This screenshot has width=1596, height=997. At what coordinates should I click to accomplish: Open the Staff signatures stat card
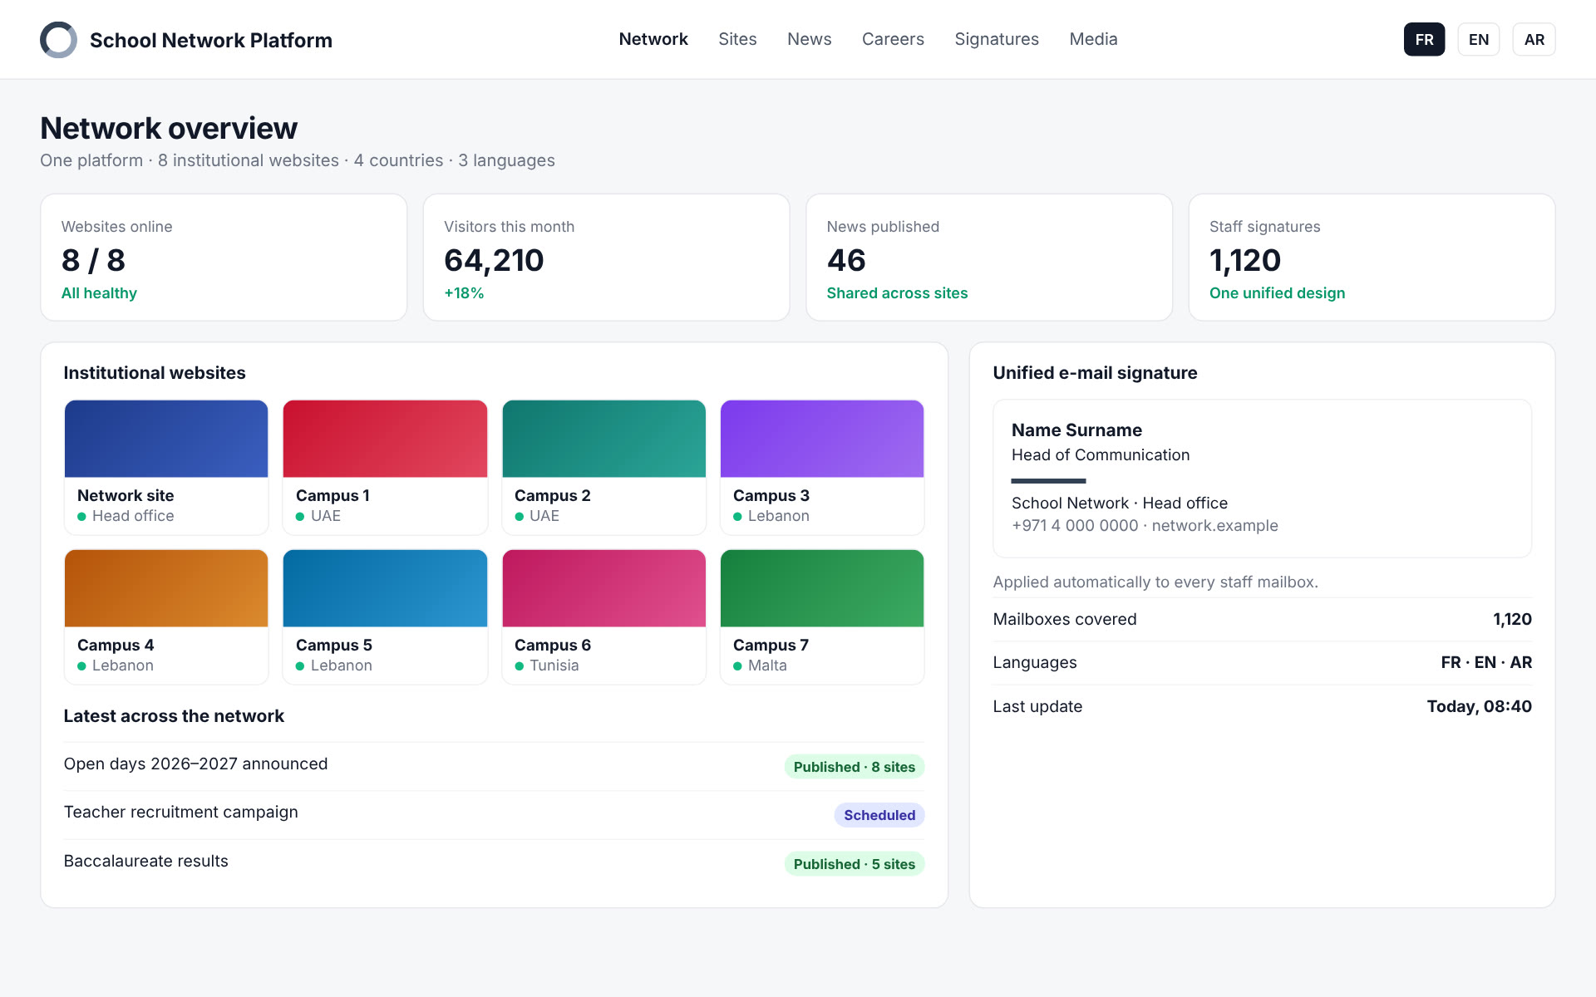tap(1372, 258)
